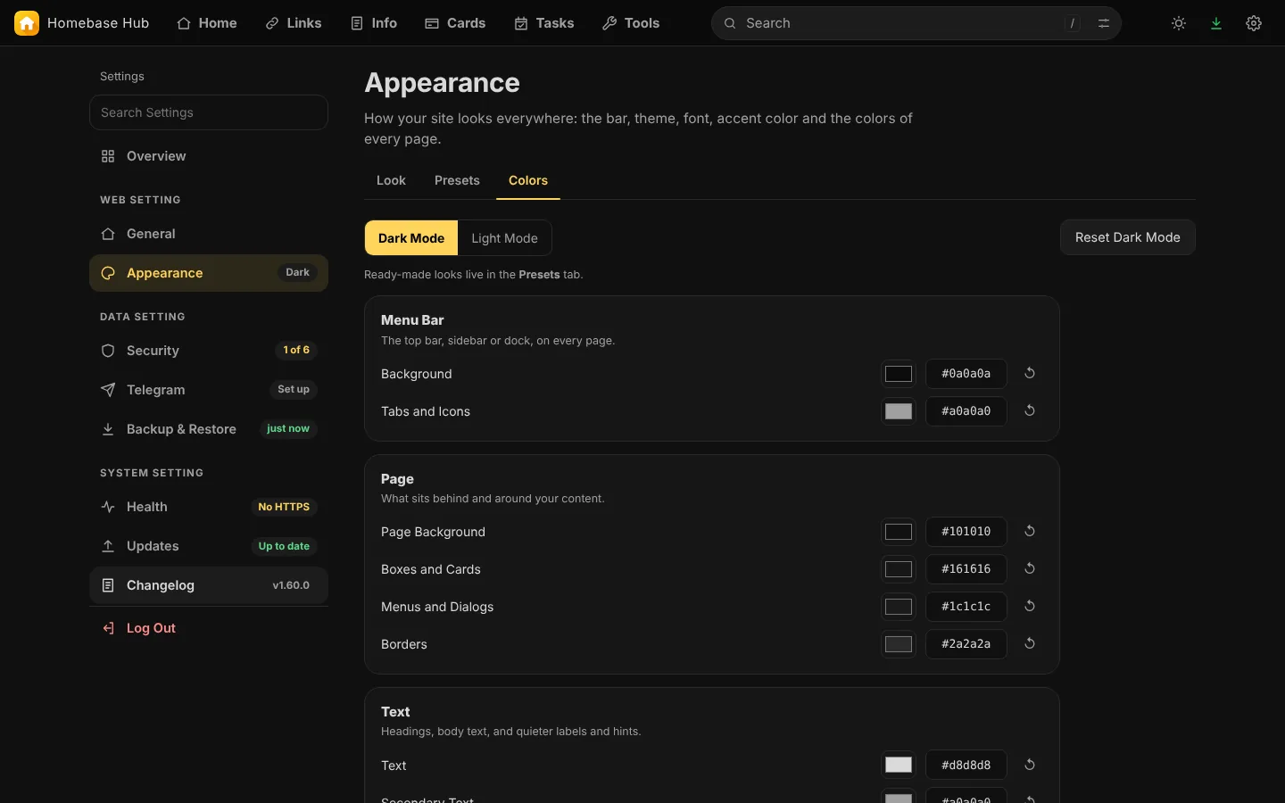
Task: Open the Look tab
Action: click(391, 180)
